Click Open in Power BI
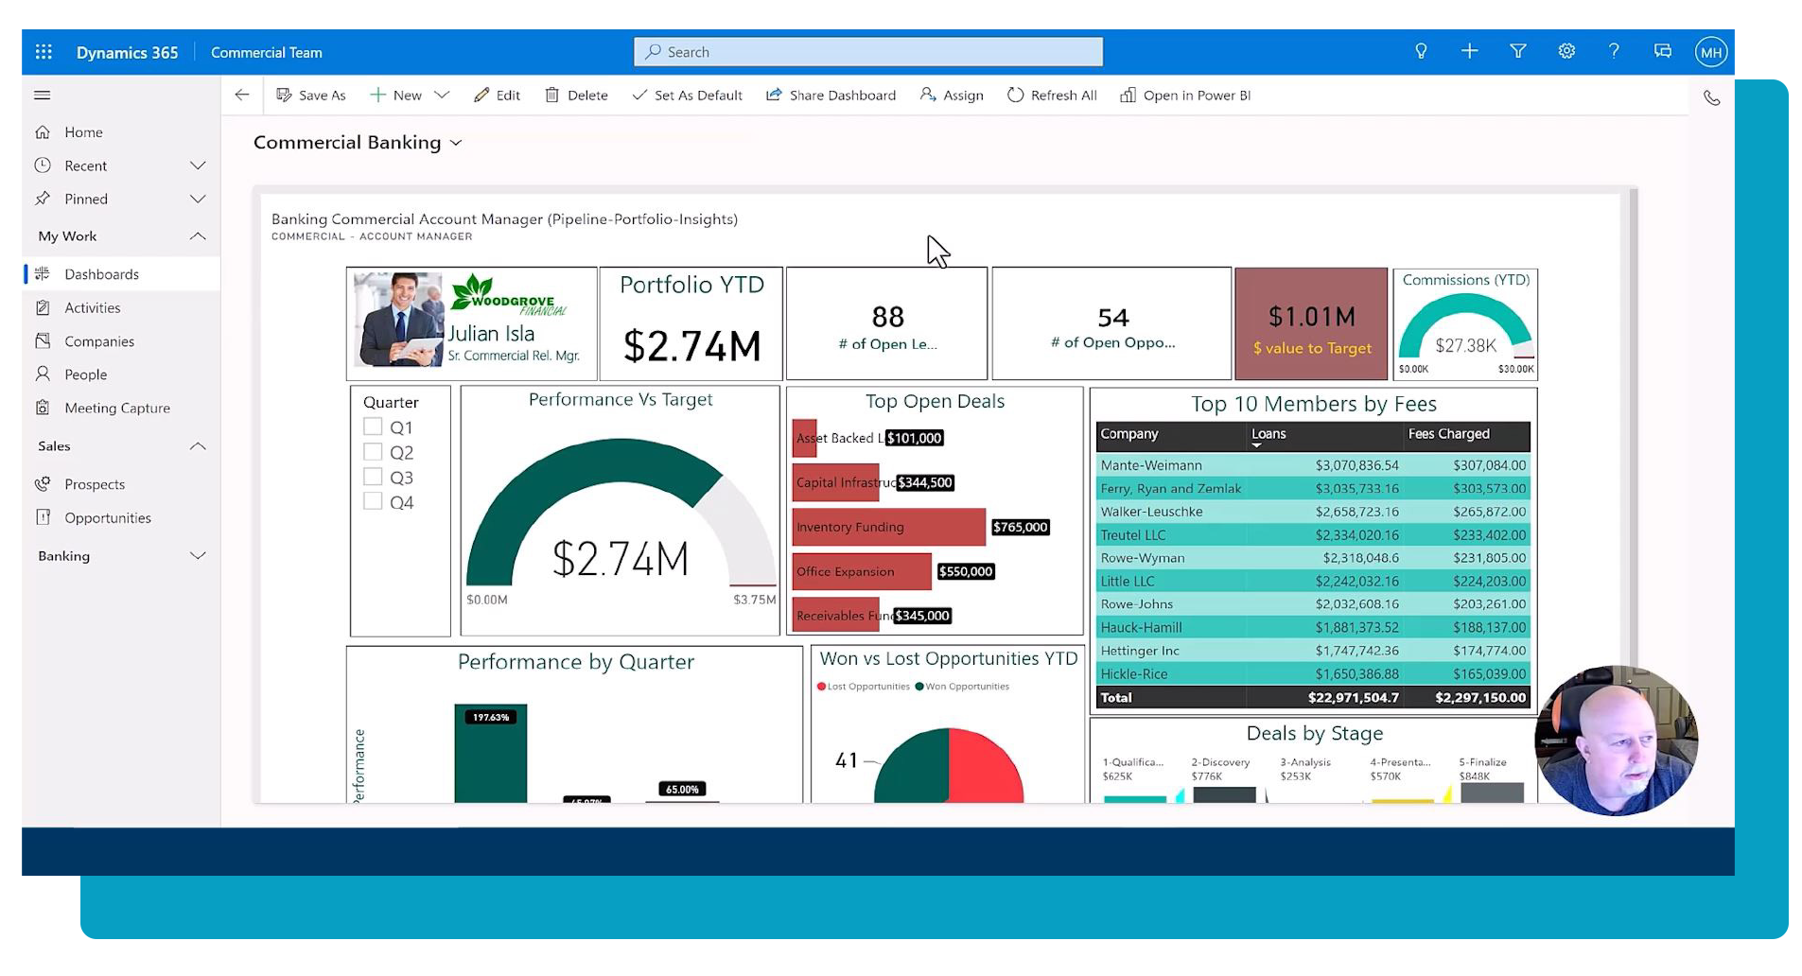This screenshot has width=1802, height=976. pyautogui.click(x=1185, y=96)
